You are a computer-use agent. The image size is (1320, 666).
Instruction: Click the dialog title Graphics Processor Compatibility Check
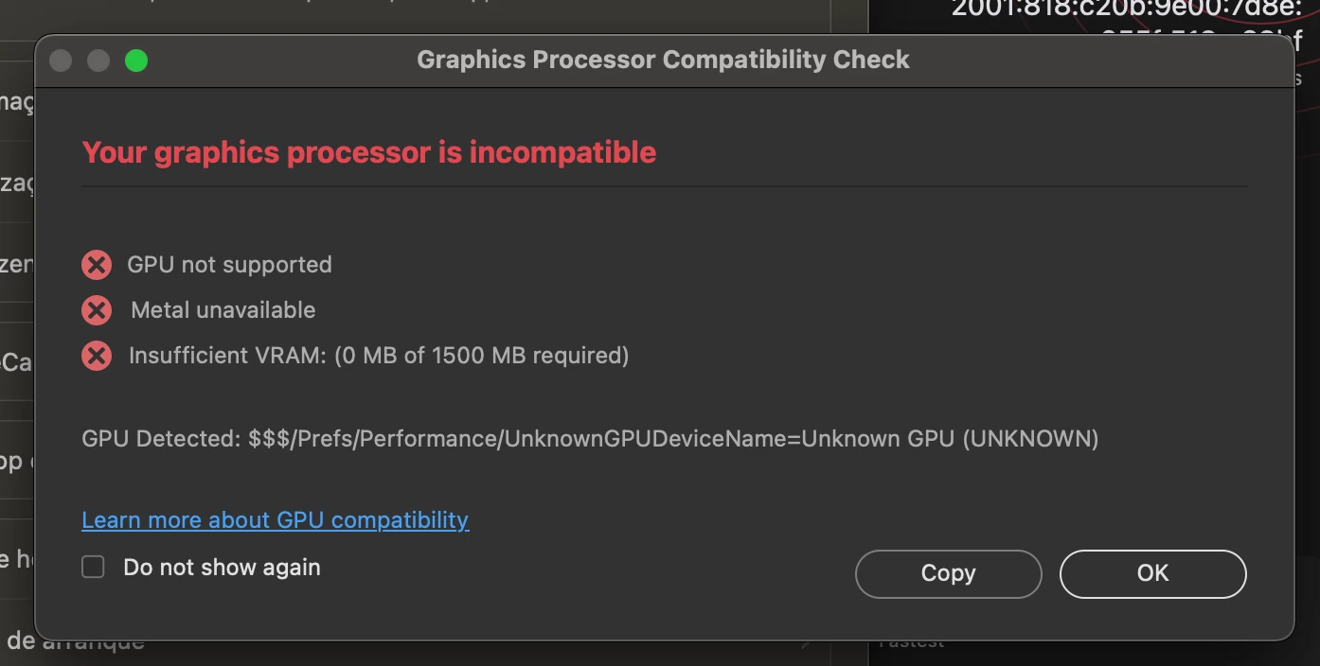(663, 60)
